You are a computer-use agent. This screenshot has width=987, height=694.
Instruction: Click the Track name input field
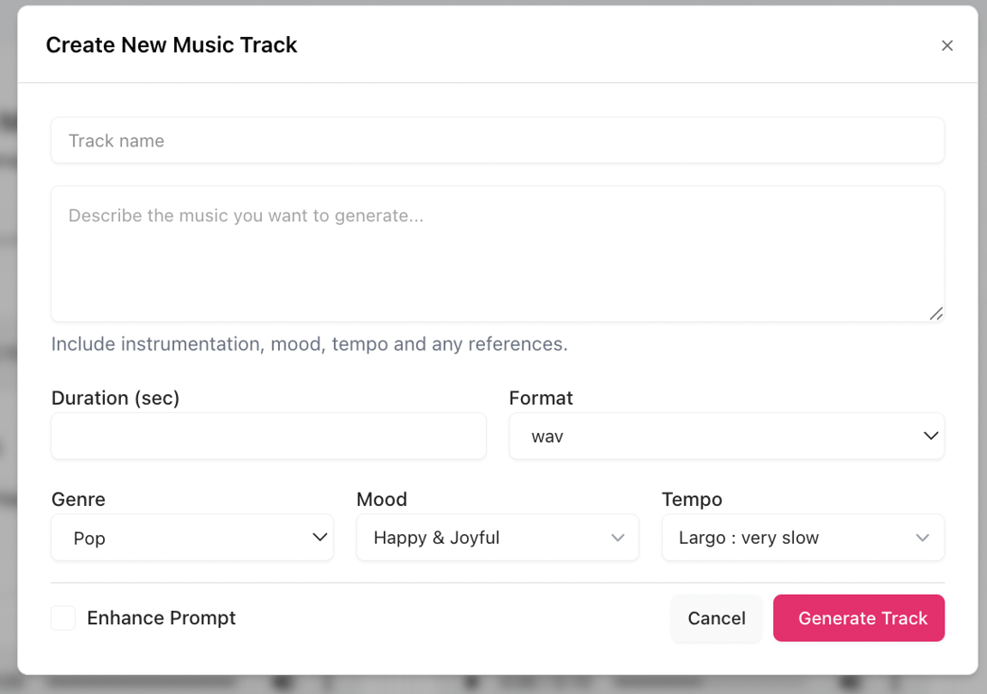(x=498, y=141)
